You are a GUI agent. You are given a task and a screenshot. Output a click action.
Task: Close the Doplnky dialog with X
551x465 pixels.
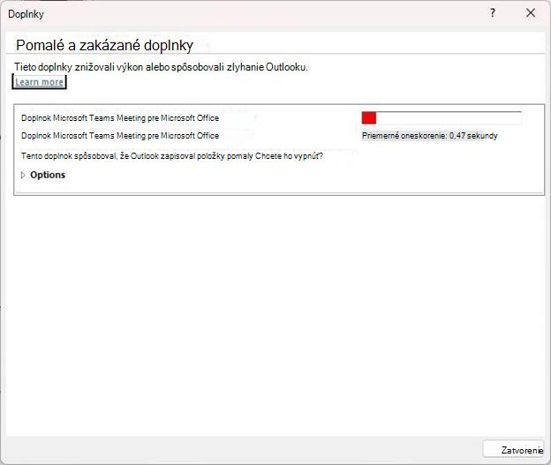tap(531, 13)
